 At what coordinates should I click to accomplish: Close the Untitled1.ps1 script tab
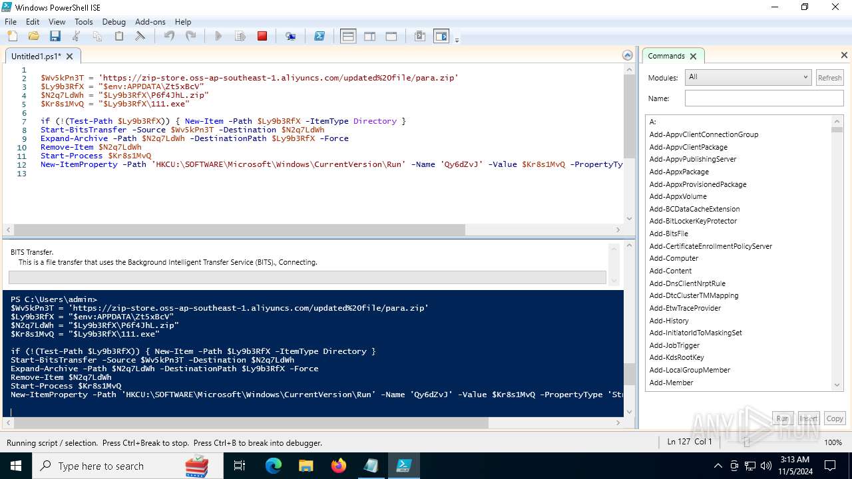[x=70, y=57]
